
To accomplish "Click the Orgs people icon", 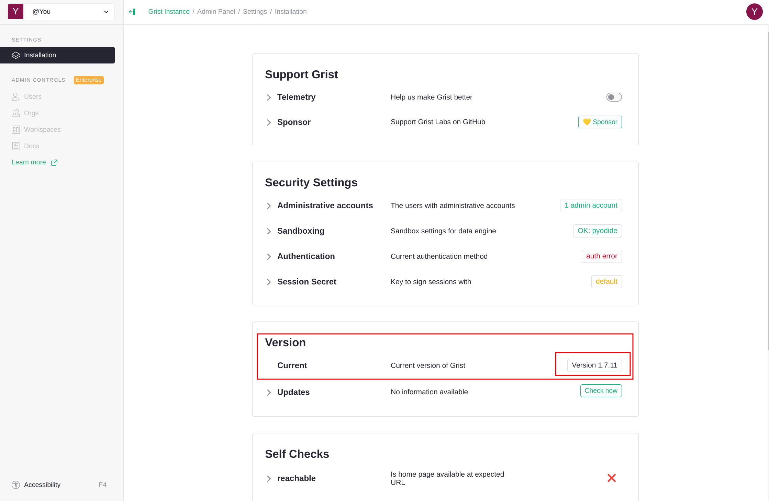I will click(x=16, y=113).
